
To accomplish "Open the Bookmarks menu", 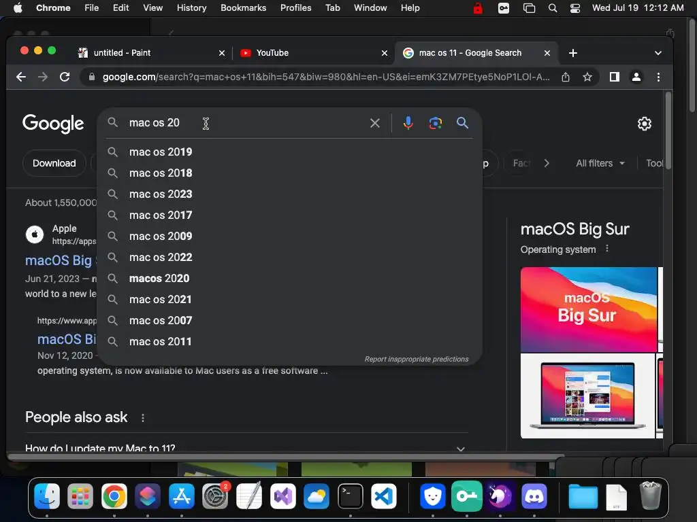I will [243, 7].
